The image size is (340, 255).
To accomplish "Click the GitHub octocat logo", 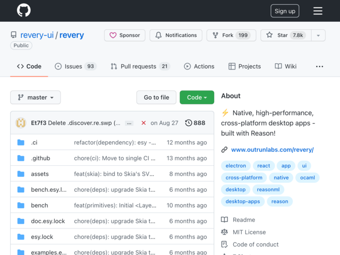I will point(23,10).
